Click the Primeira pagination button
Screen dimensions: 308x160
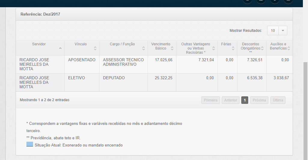point(210,100)
